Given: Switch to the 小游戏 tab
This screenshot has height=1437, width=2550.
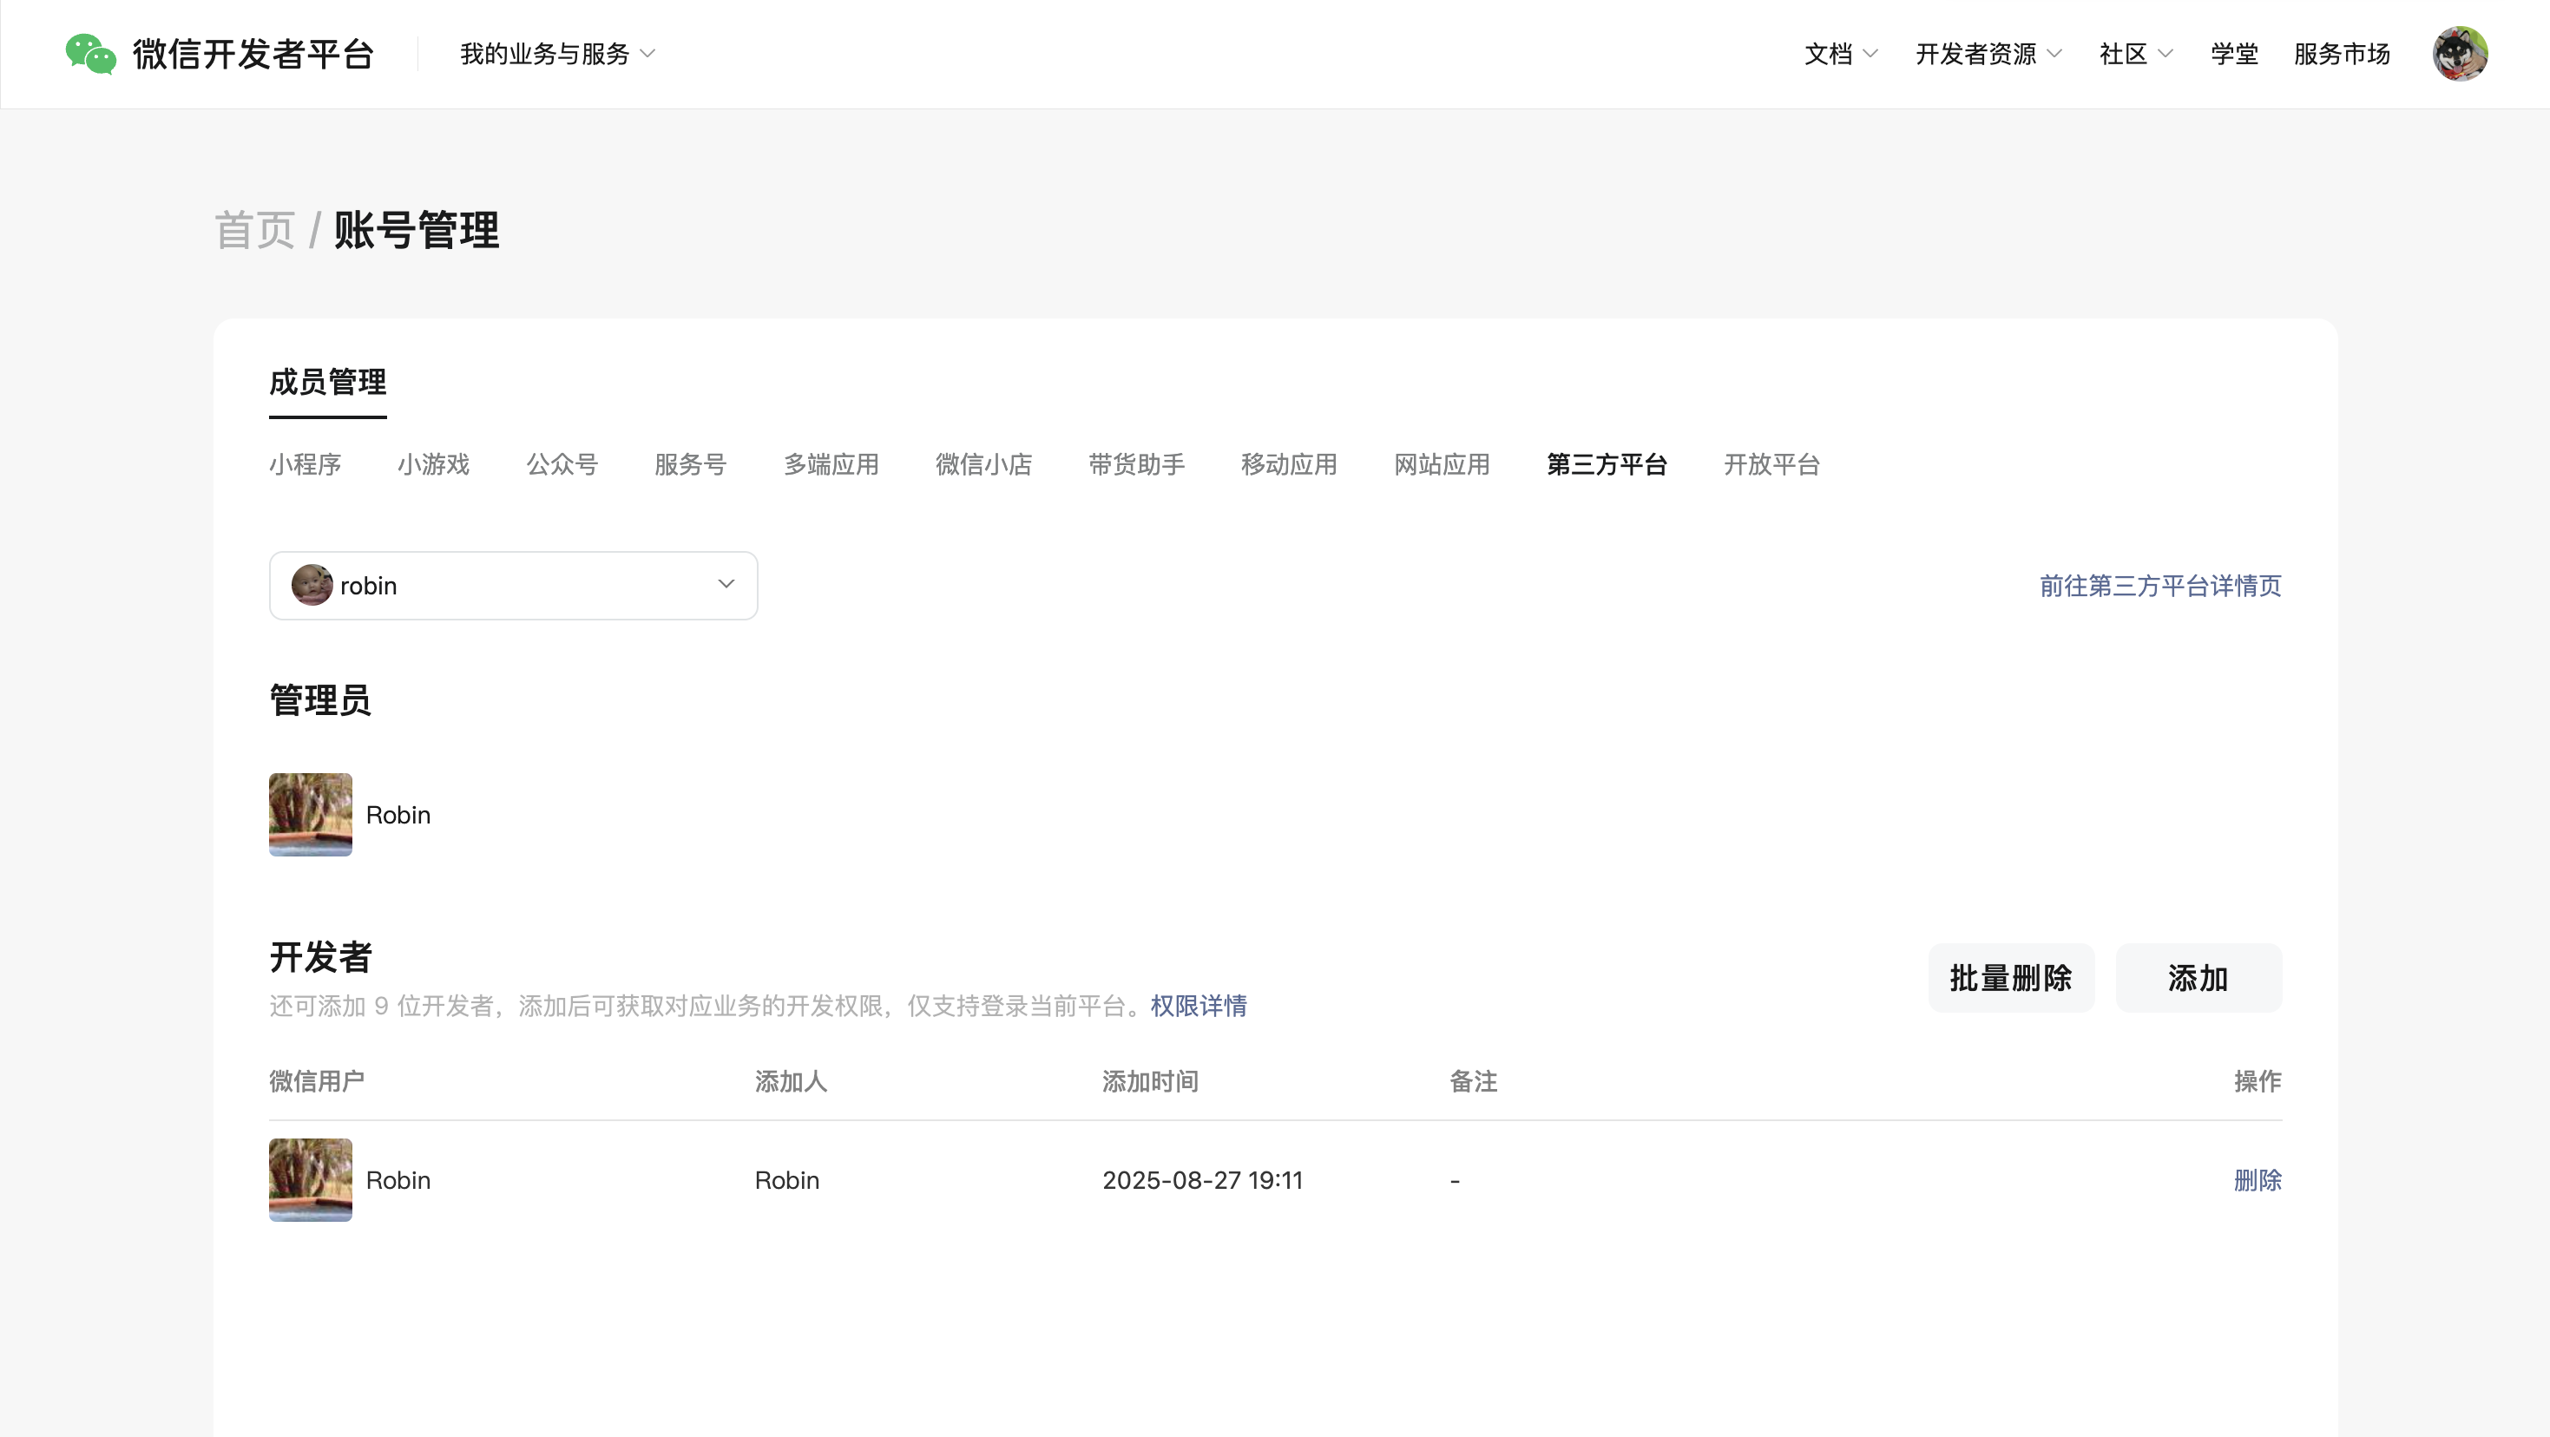Looking at the screenshot, I should [434, 464].
